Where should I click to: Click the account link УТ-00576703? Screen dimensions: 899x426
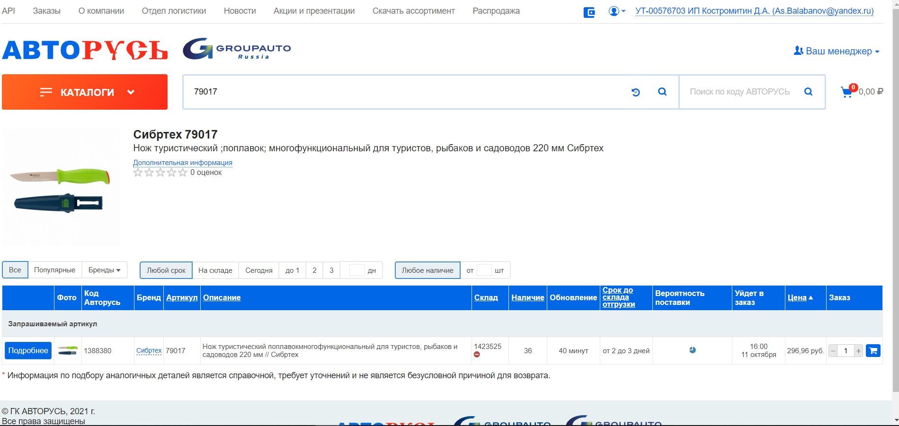[x=755, y=11]
